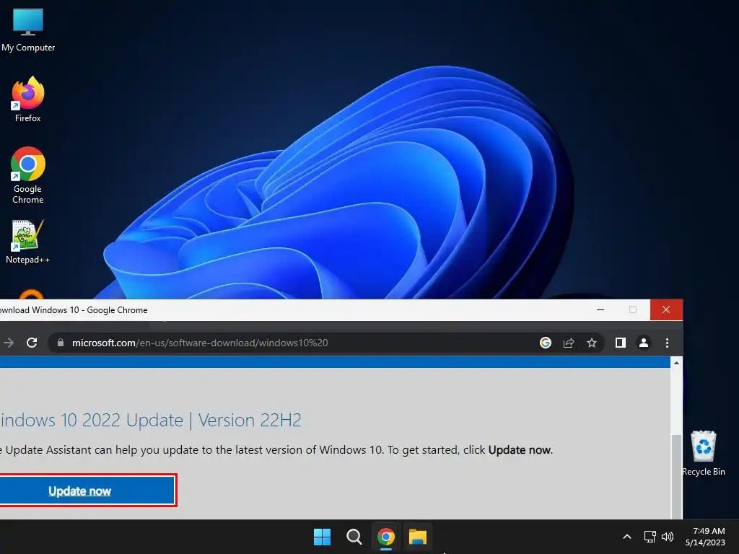Click the Google icon in the address bar
The image size is (739, 554).
point(546,343)
